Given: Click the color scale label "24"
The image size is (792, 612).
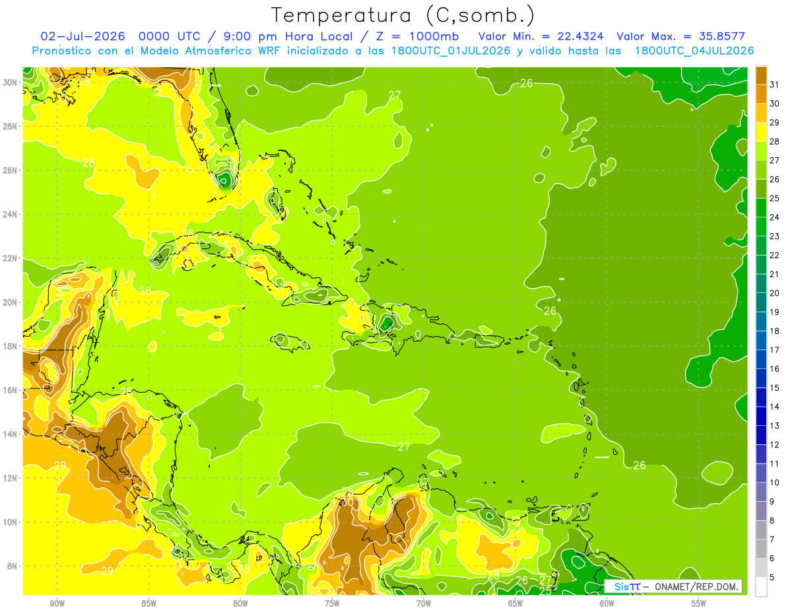Looking at the screenshot, I should pos(775,217).
